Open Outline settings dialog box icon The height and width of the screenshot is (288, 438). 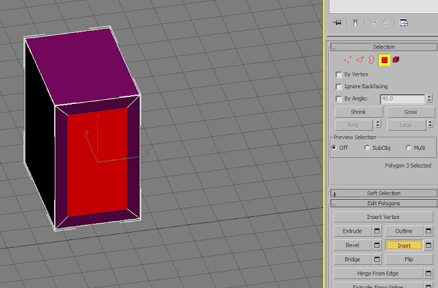coord(428,231)
